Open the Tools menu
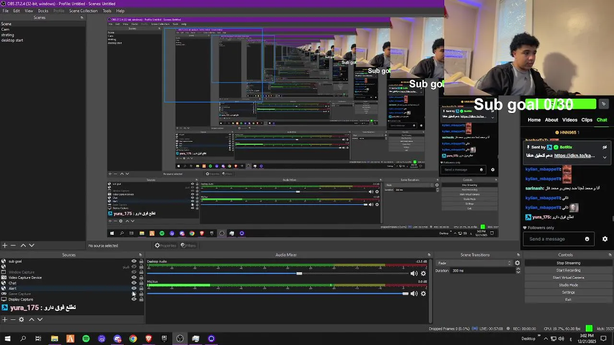 tap(107, 11)
